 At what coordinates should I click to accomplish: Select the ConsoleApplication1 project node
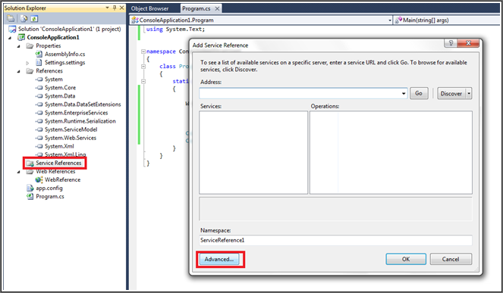53,37
